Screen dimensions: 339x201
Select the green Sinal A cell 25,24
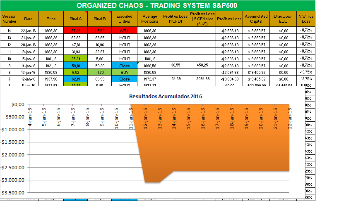click(x=76, y=59)
